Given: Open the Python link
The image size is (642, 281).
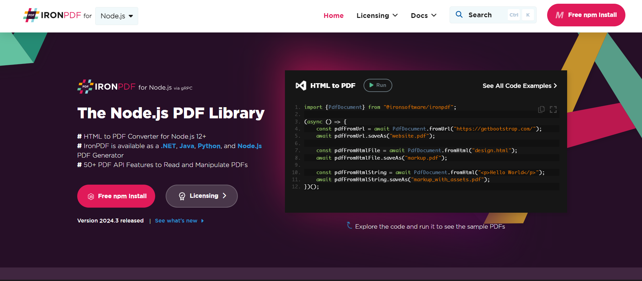Looking at the screenshot, I should click(x=209, y=146).
